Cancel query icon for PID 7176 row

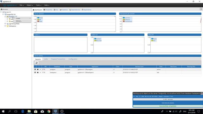(x=35, y=73)
